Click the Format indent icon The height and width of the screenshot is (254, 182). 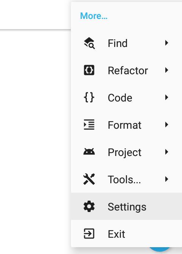pos(89,125)
